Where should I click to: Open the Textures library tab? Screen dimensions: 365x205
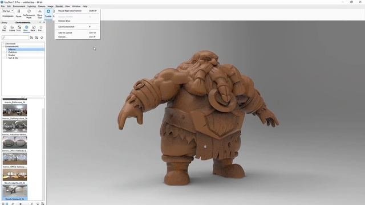19,28
